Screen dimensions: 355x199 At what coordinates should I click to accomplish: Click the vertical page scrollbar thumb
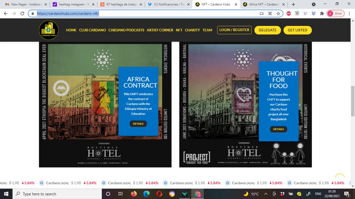click(x=352, y=101)
